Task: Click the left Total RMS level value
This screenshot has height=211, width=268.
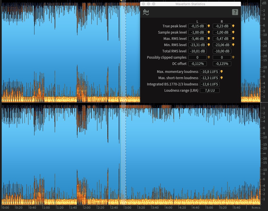Action: (197, 51)
